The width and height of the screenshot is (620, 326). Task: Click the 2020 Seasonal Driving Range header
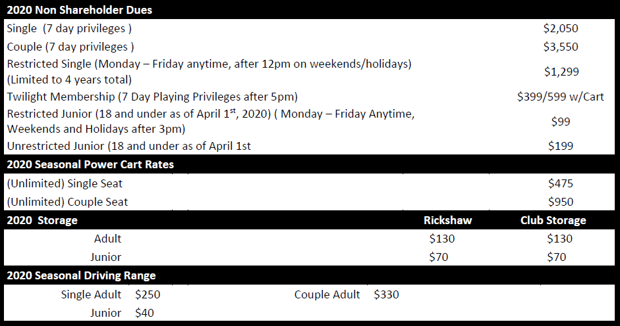pos(80,275)
